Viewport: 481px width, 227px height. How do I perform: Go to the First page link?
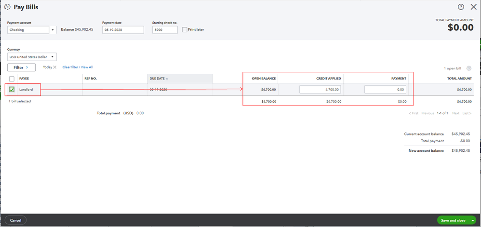coord(414,113)
